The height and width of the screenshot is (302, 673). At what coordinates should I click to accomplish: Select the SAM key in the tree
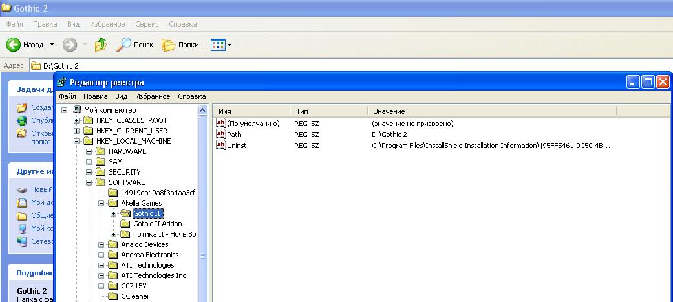pos(116,162)
